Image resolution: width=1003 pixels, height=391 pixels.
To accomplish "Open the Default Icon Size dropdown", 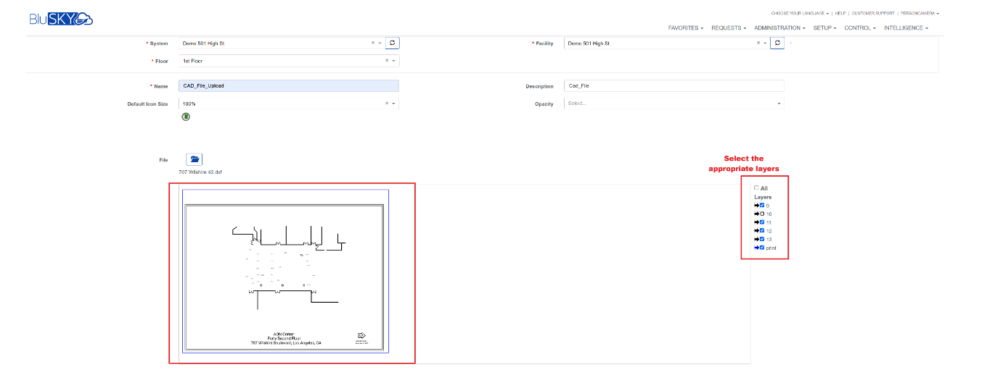I will pyautogui.click(x=393, y=104).
